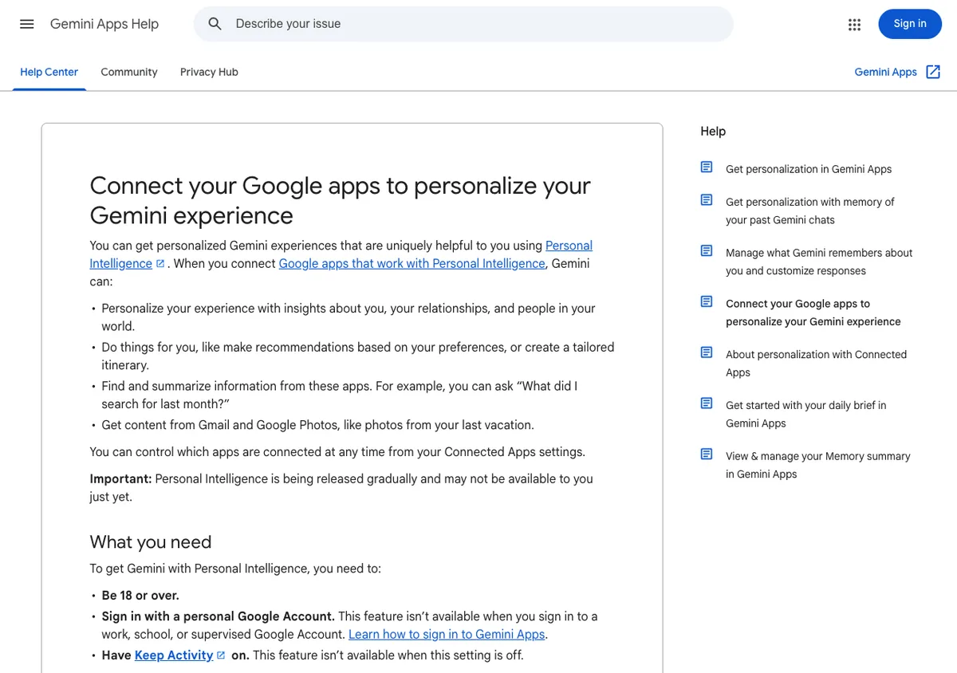Click the search magnifier icon

point(215,24)
